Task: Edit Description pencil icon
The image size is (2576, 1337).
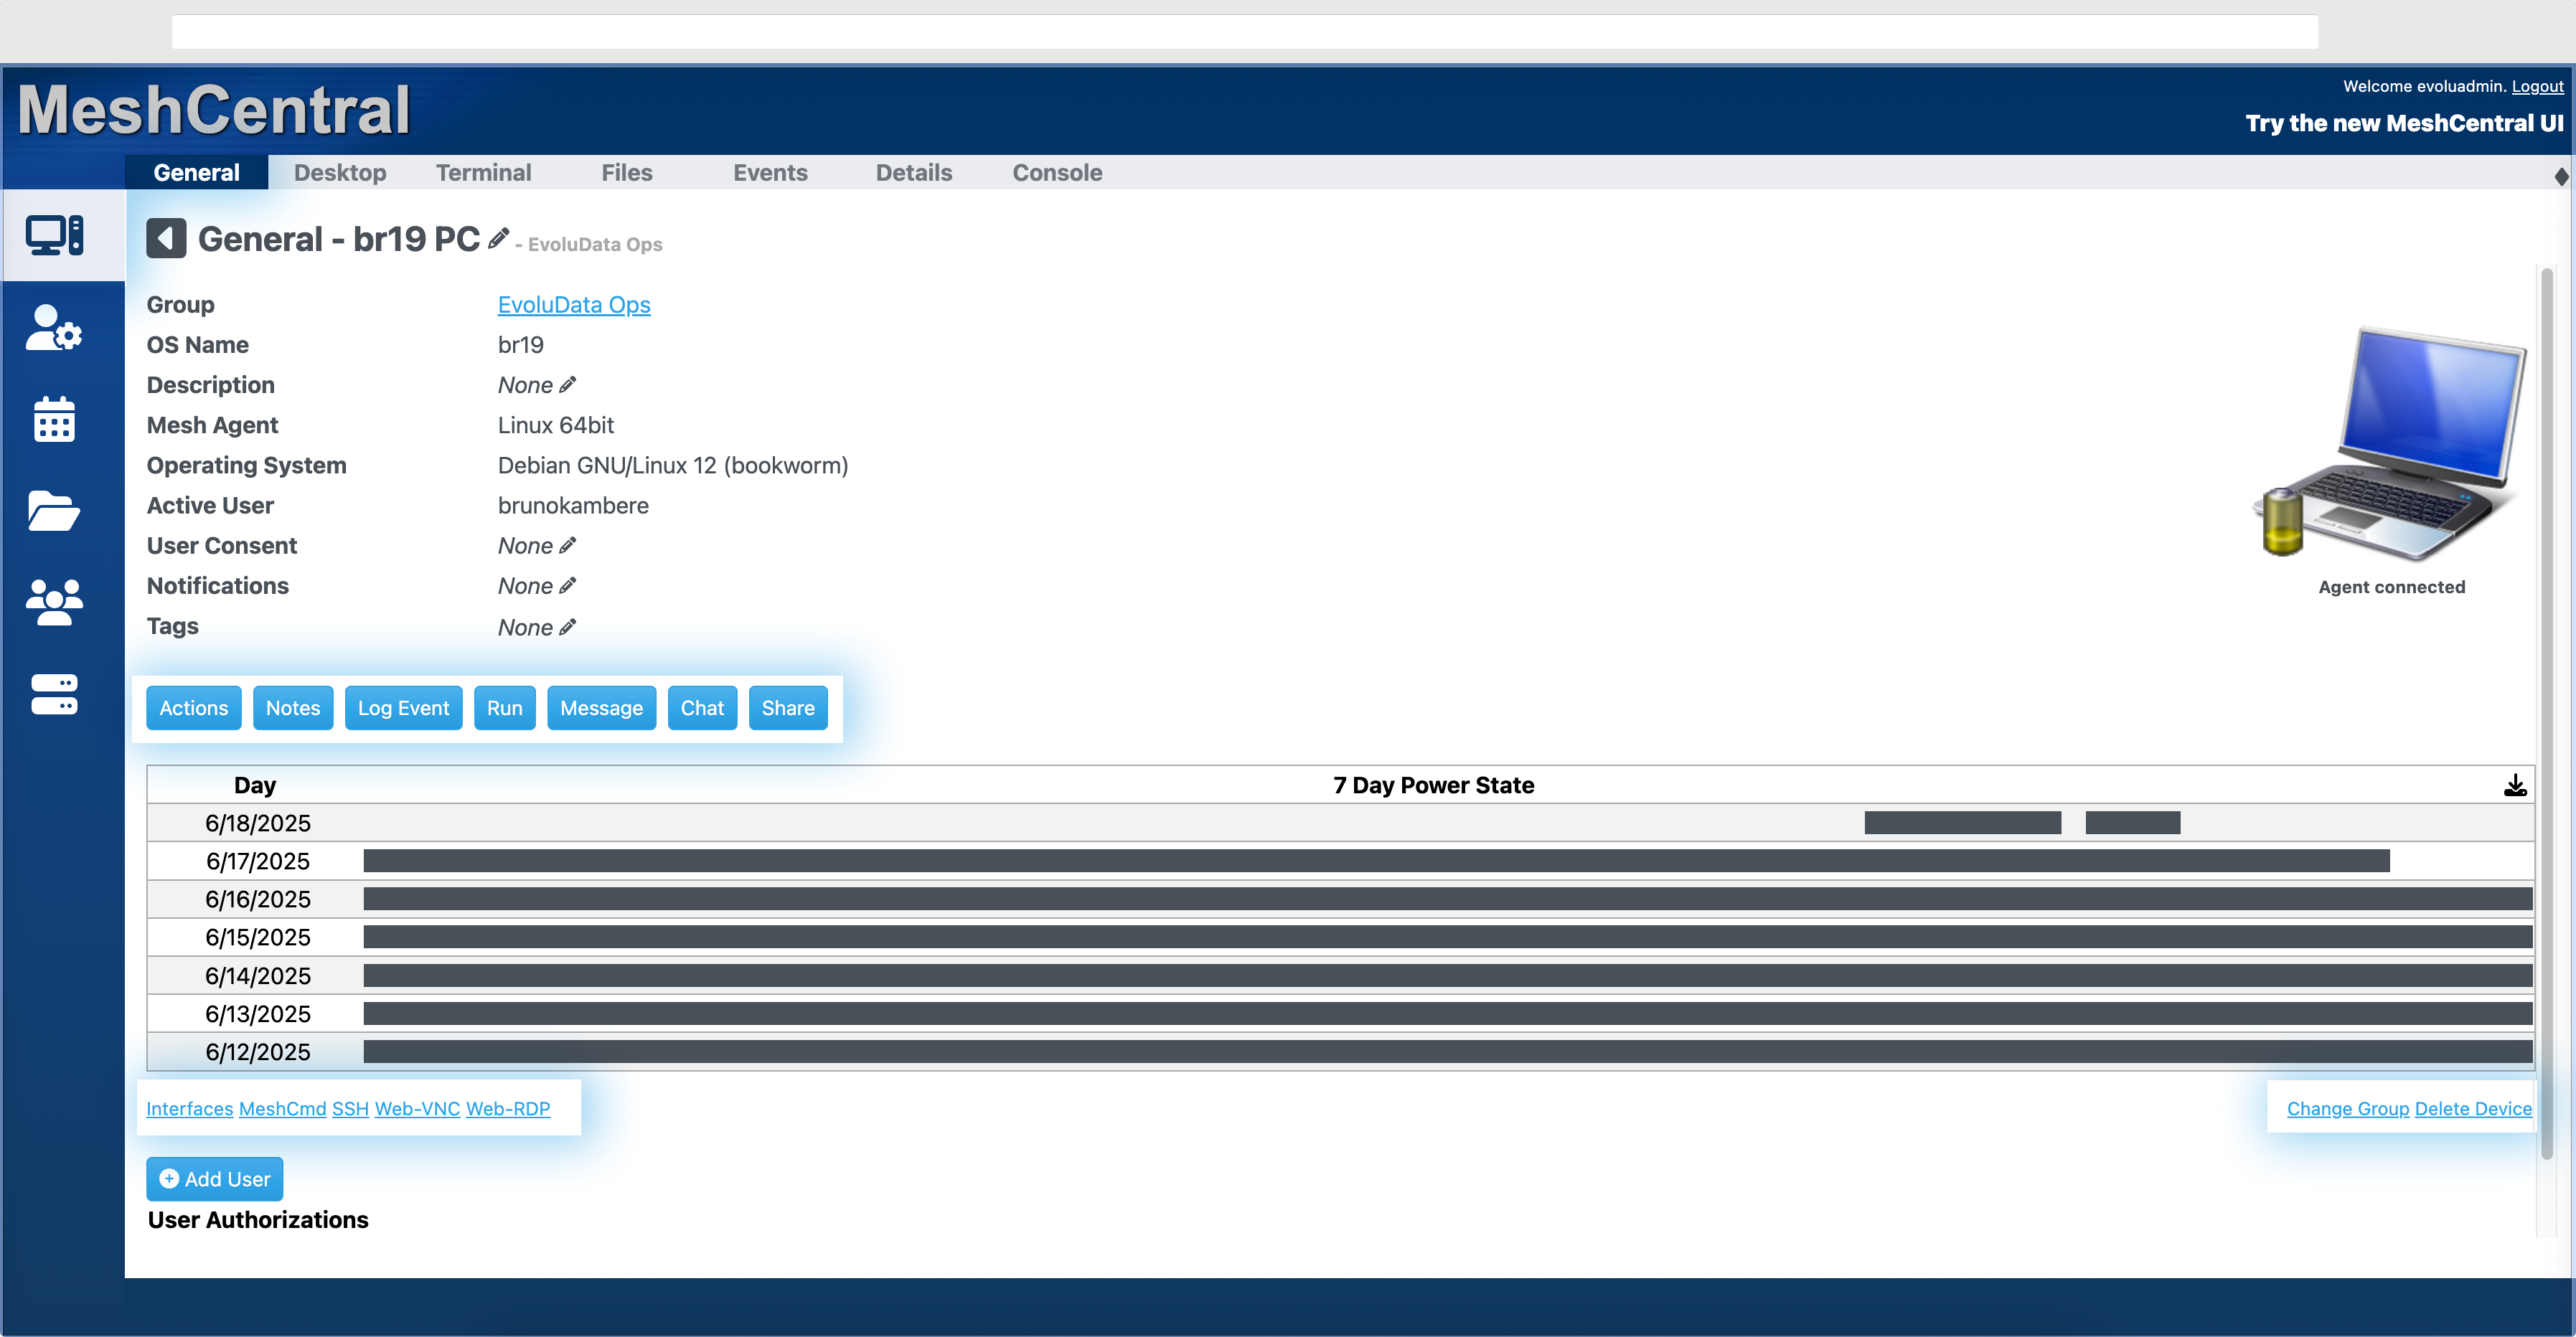Action: pos(568,384)
